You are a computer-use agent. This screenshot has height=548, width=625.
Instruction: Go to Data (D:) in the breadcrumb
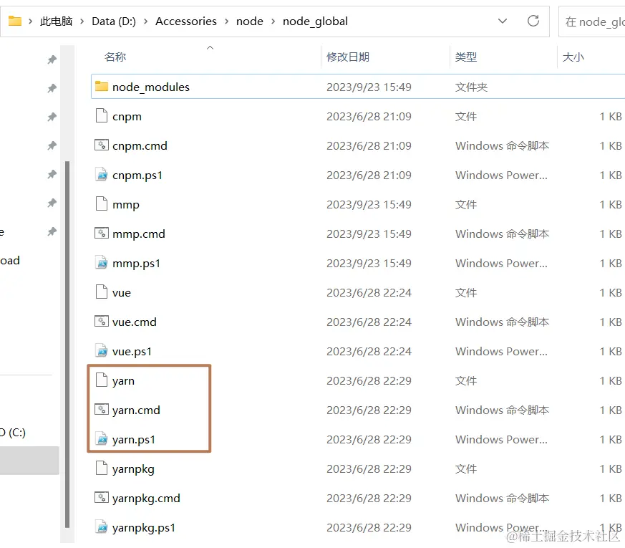pos(114,21)
